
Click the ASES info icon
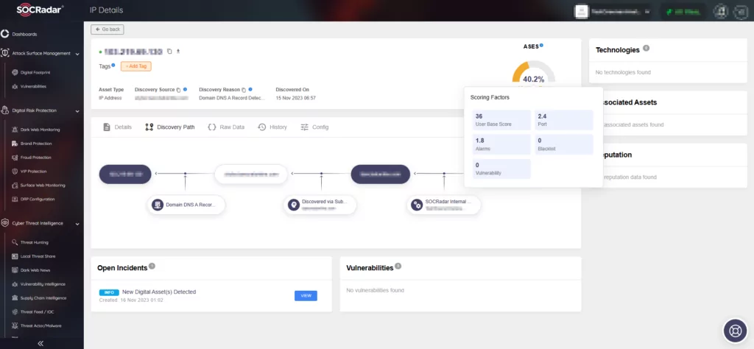pyautogui.click(x=541, y=45)
